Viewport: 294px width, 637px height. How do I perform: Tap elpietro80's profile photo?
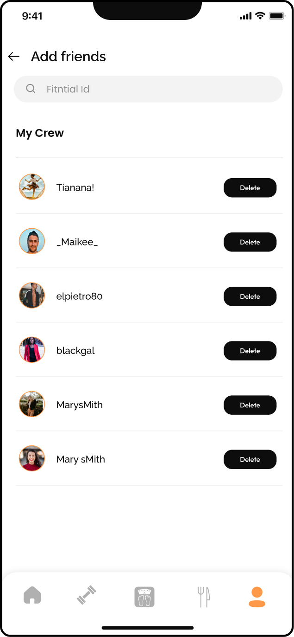[x=32, y=296]
